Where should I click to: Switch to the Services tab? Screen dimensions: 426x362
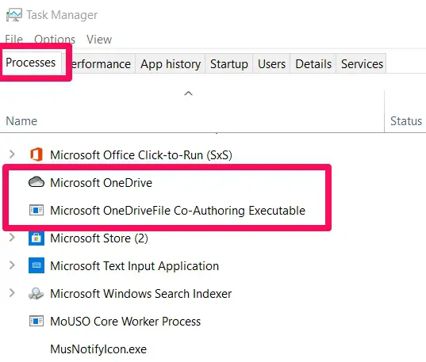click(362, 64)
